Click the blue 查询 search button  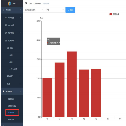click(x=70, y=10)
